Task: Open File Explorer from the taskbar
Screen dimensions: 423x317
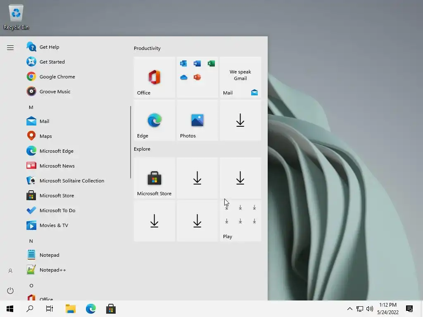Action: pyautogui.click(x=71, y=309)
